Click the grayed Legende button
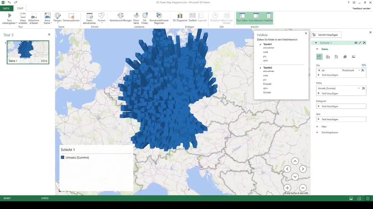This screenshot has height=209, width=373. [x=202, y=18]
